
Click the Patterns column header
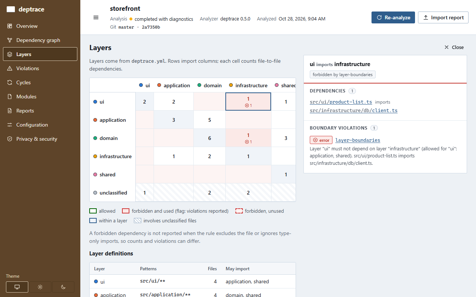[148, 268]
